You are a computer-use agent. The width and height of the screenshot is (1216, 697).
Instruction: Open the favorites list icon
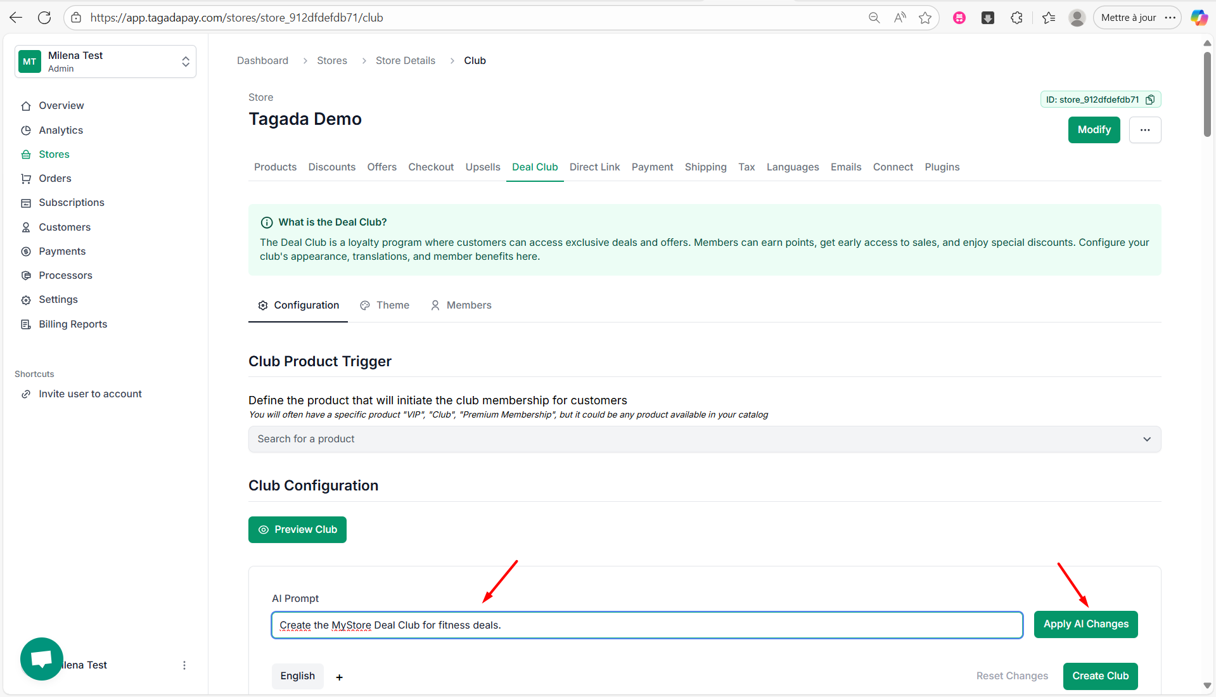tap(1049, 18)
